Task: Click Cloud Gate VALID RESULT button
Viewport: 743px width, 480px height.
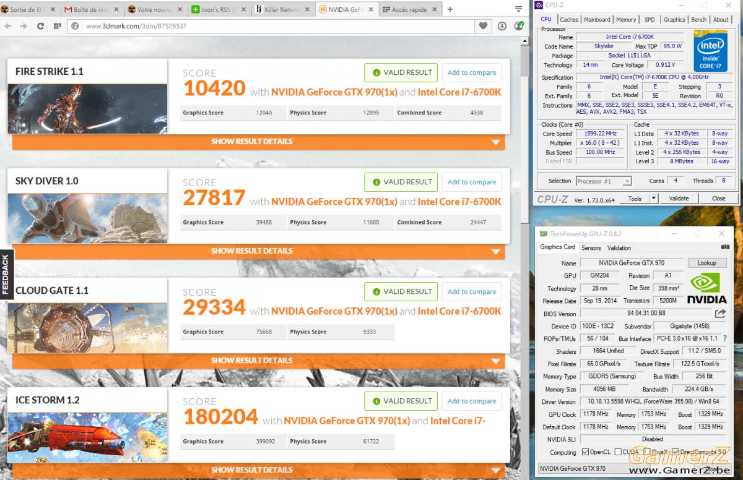Action: [401, 291]
